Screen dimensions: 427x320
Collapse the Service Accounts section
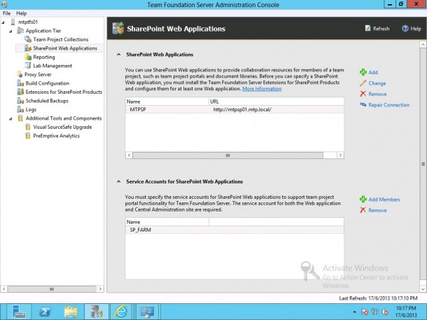119,181
